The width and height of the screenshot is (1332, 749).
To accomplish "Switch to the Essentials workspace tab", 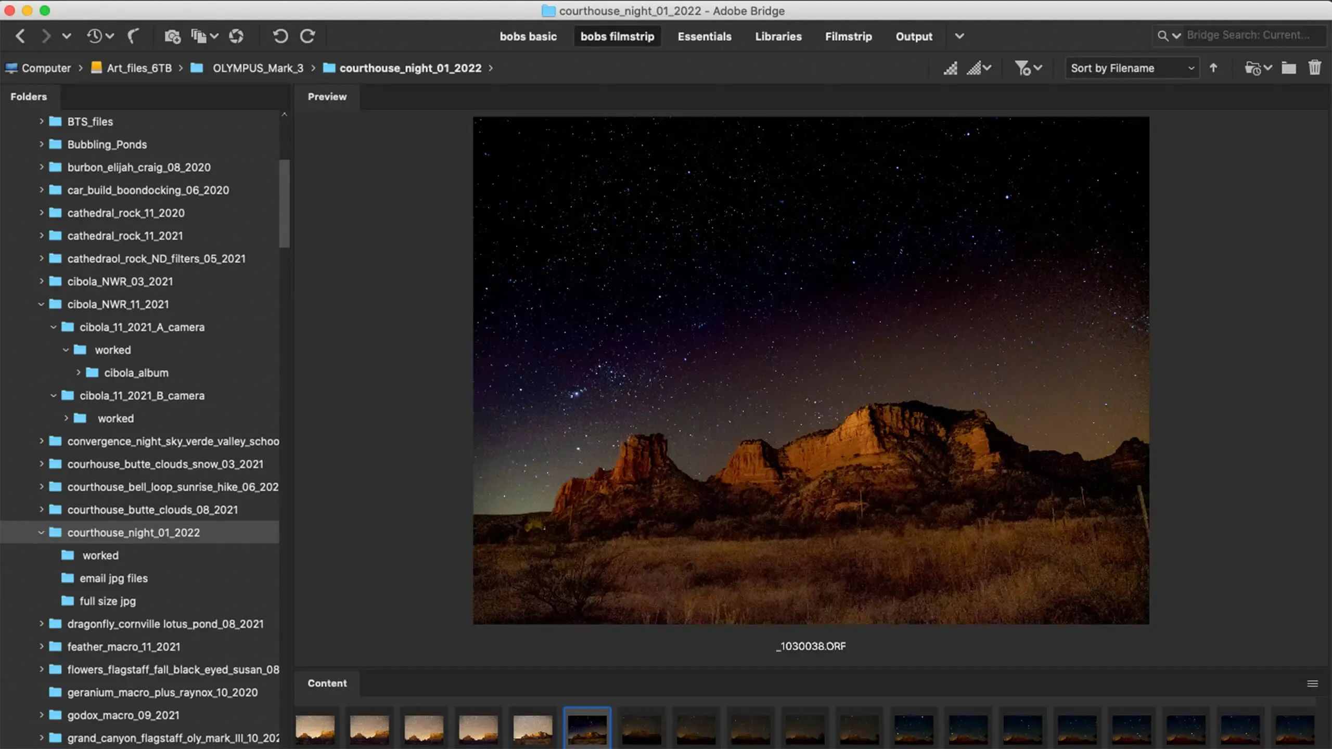I will (x=705, y=36).
